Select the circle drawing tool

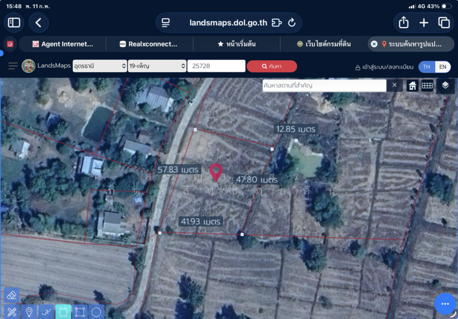pos(96,312)
